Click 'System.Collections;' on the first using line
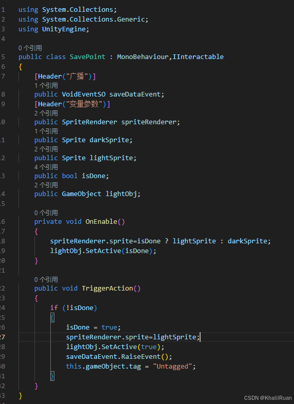 [x=80, y=10]
